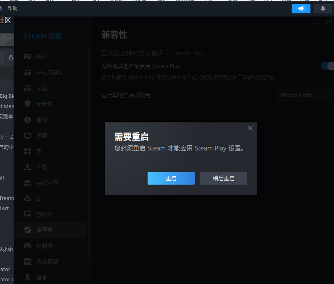
Task: Open 通知 notifications settings icon
Action: pos(27,120)
